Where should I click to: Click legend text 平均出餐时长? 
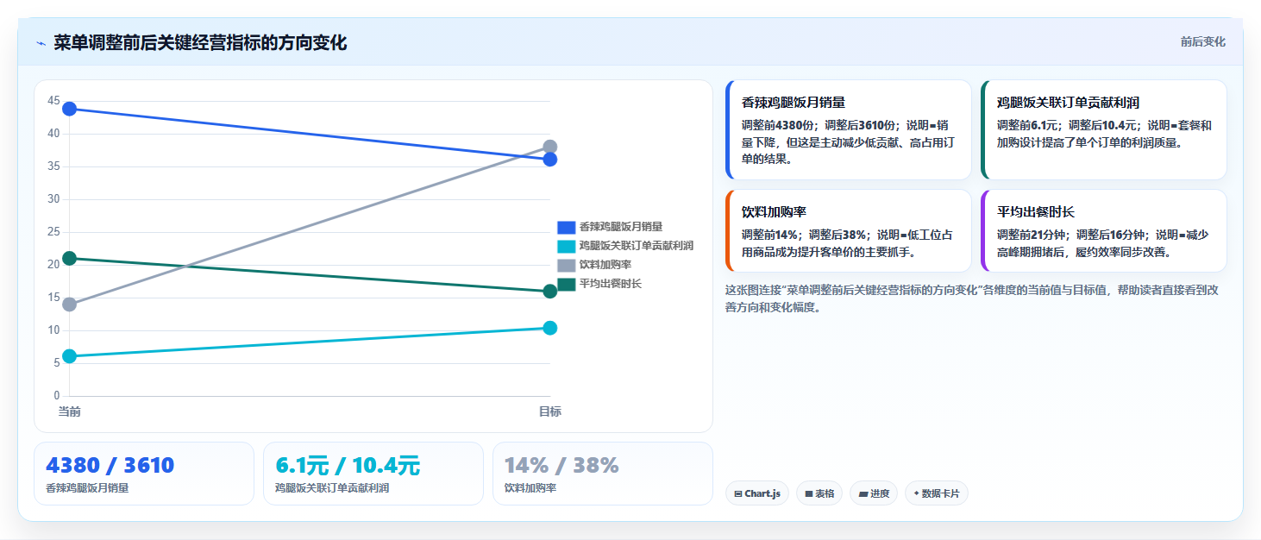click(611, 284)
